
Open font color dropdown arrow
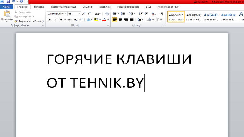pos(108,20)
